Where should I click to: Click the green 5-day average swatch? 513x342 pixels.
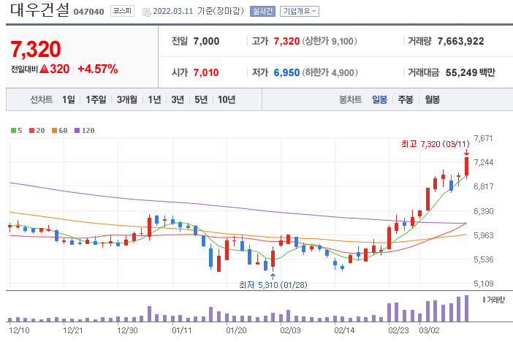pyautogui.click(x=13, y=131)
